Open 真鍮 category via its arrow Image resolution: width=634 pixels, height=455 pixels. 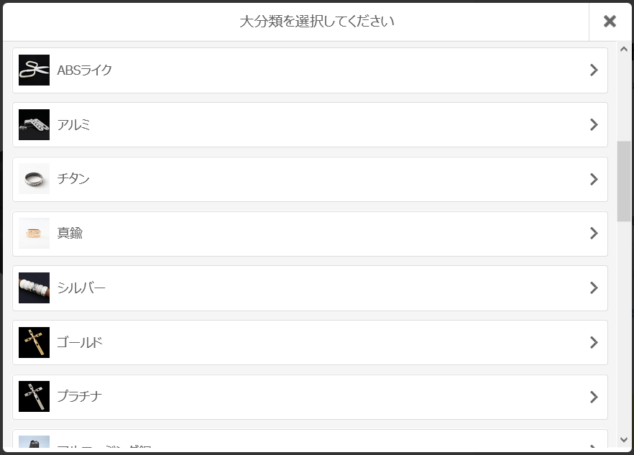click(594, 233)
